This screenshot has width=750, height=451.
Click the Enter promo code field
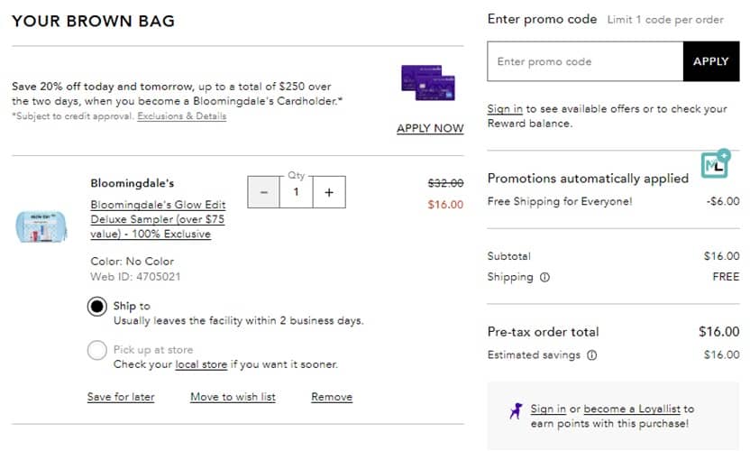click(x=585, y=61)
